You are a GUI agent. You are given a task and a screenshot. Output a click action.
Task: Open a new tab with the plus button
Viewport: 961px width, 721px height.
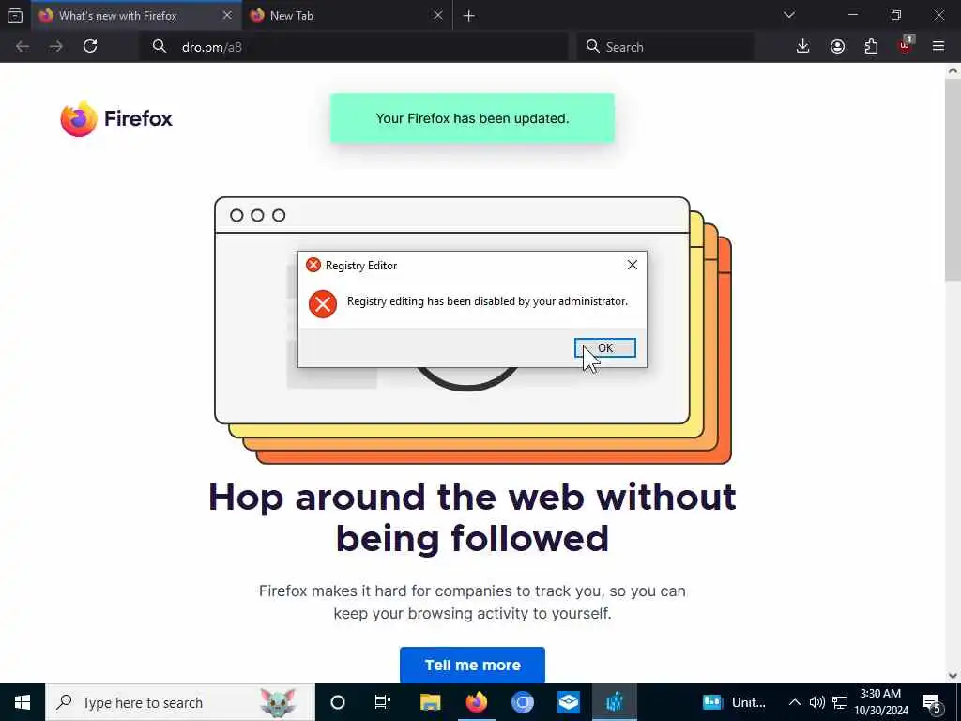point(469,16)
